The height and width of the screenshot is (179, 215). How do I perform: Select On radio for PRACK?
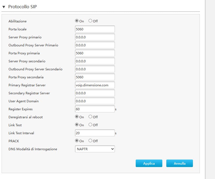click(x=77, y=141)
